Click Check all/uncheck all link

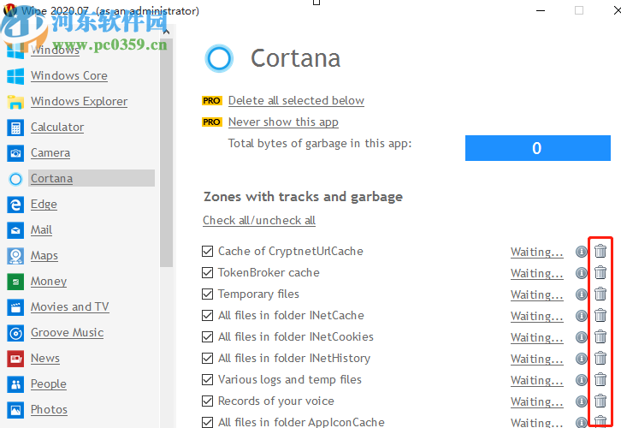pyautogui.click(x=259, y=220)
